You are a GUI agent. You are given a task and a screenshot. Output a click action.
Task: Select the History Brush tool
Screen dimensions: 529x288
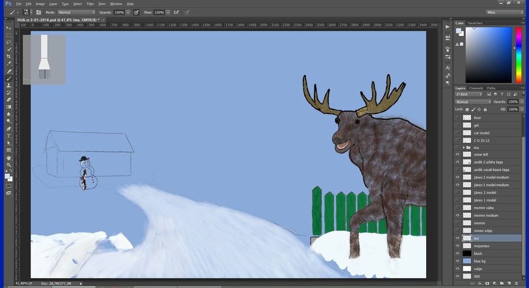tap(9, 92)
